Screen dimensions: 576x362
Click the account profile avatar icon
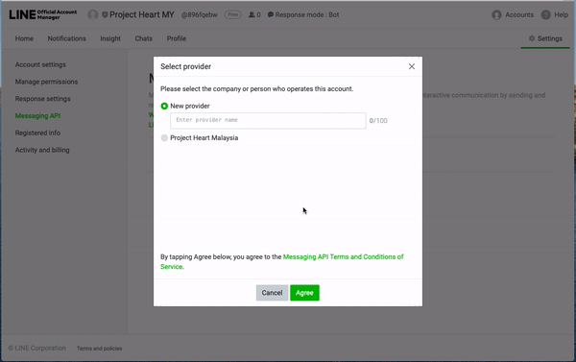[93, 14]
